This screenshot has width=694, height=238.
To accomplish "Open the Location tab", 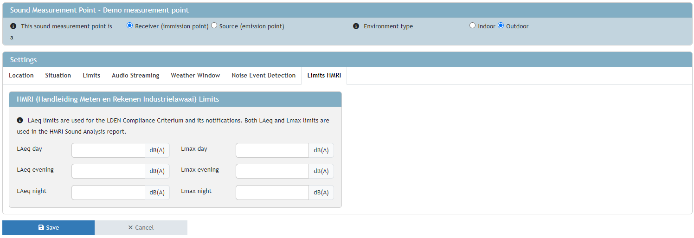I will 21,76.
